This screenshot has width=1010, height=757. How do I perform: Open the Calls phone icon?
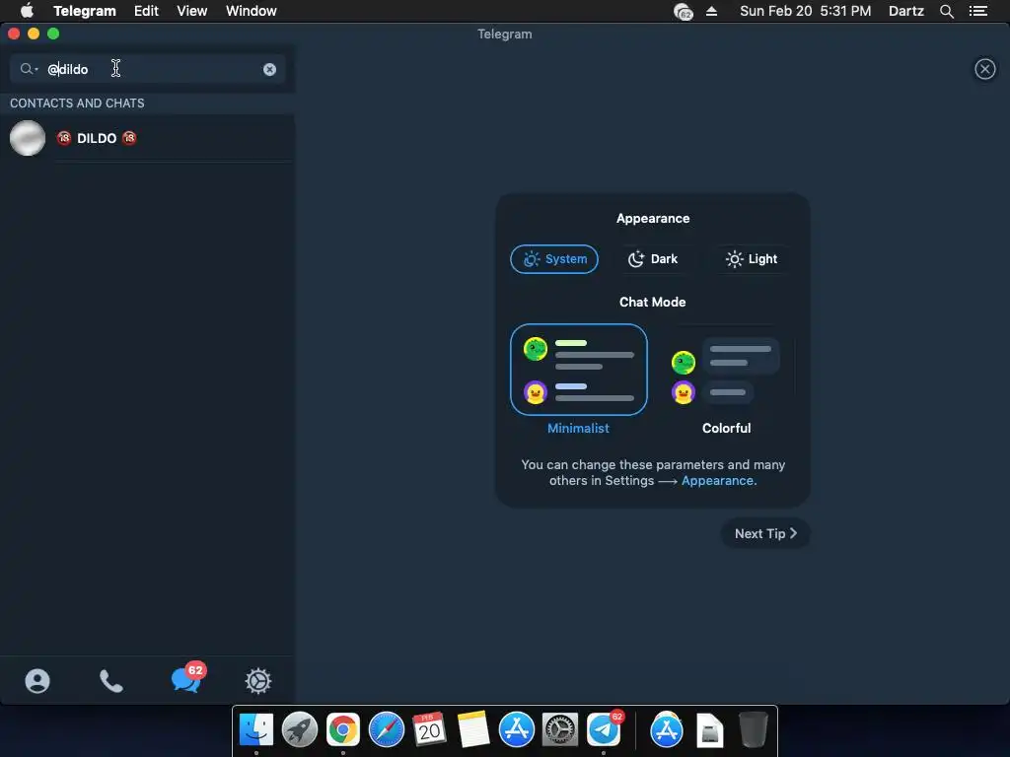point(110,681)
